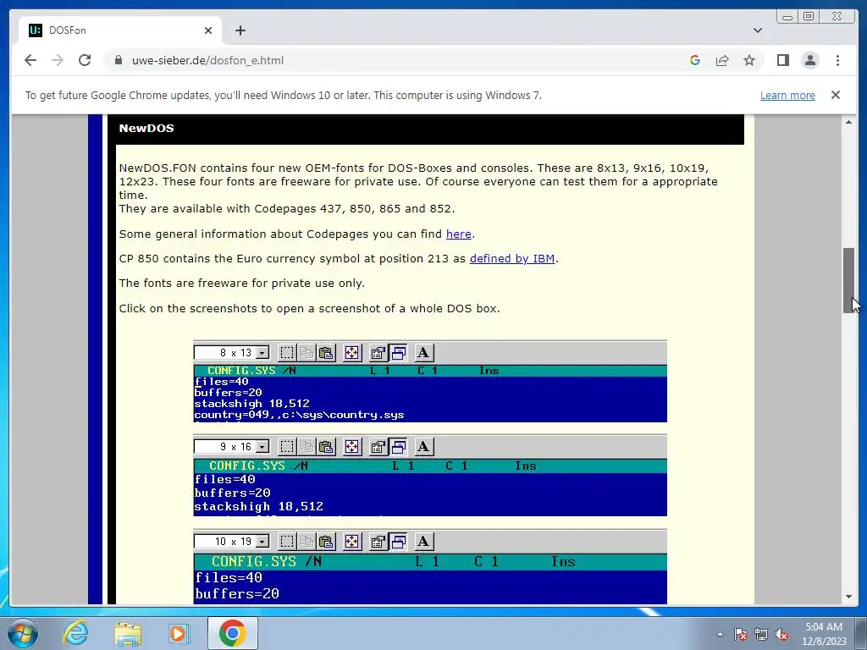
Task: Open the Codepages 'here' link
Action: (458, 234)
